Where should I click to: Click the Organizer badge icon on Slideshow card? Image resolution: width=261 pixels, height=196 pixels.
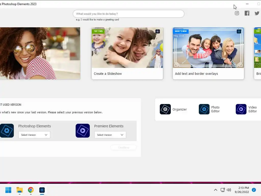tap(158, 31)
